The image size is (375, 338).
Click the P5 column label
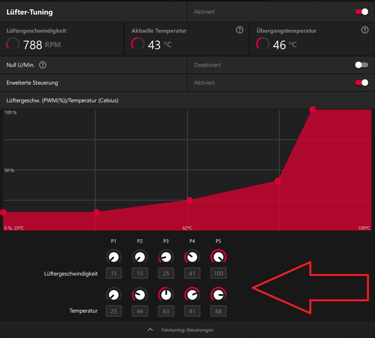tap(218, 241)
